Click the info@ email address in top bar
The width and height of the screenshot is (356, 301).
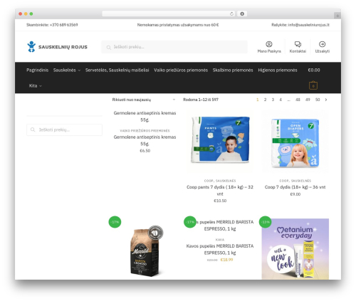(x=308, y=25)
